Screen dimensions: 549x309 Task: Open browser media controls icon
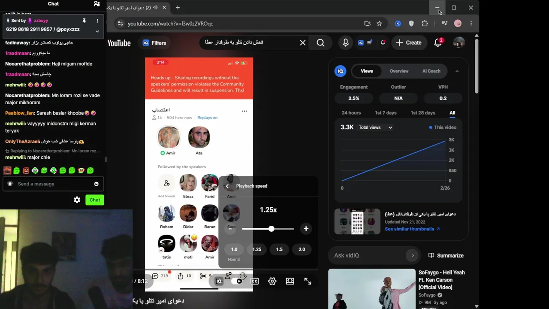tap(444, 24)
